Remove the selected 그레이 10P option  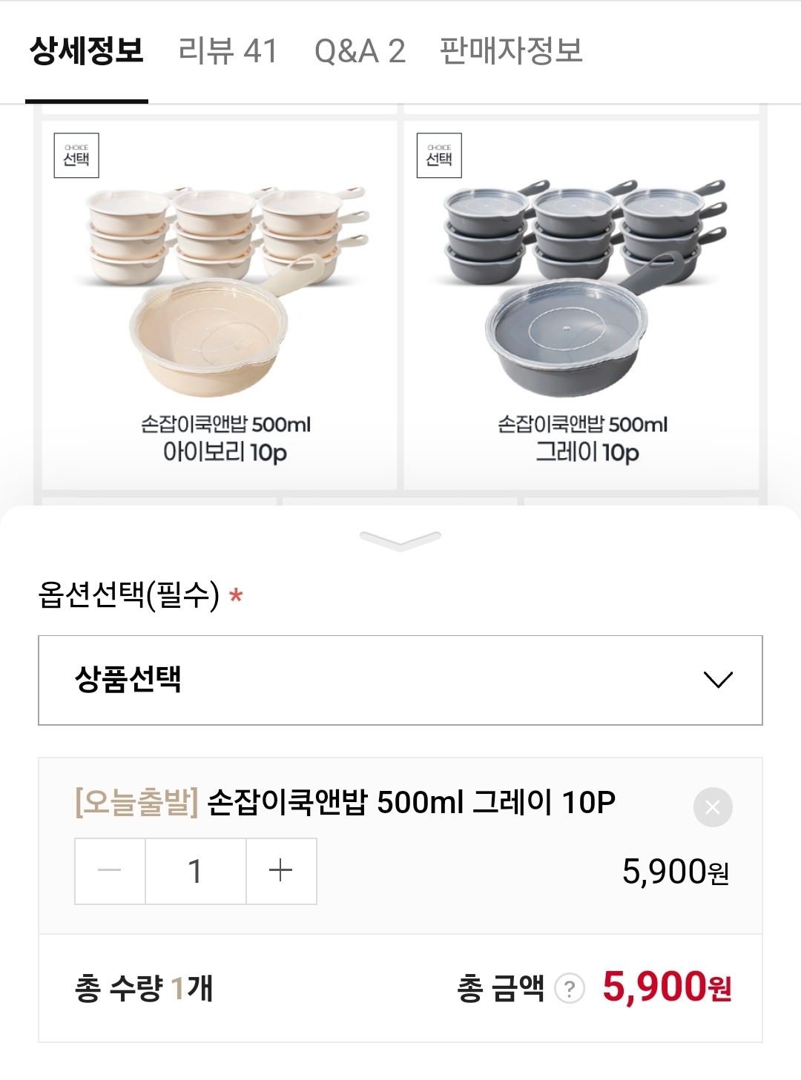(713, 807)
